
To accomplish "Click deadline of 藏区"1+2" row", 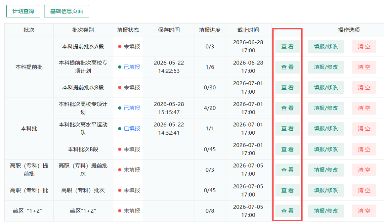I will tap(248, 211).
